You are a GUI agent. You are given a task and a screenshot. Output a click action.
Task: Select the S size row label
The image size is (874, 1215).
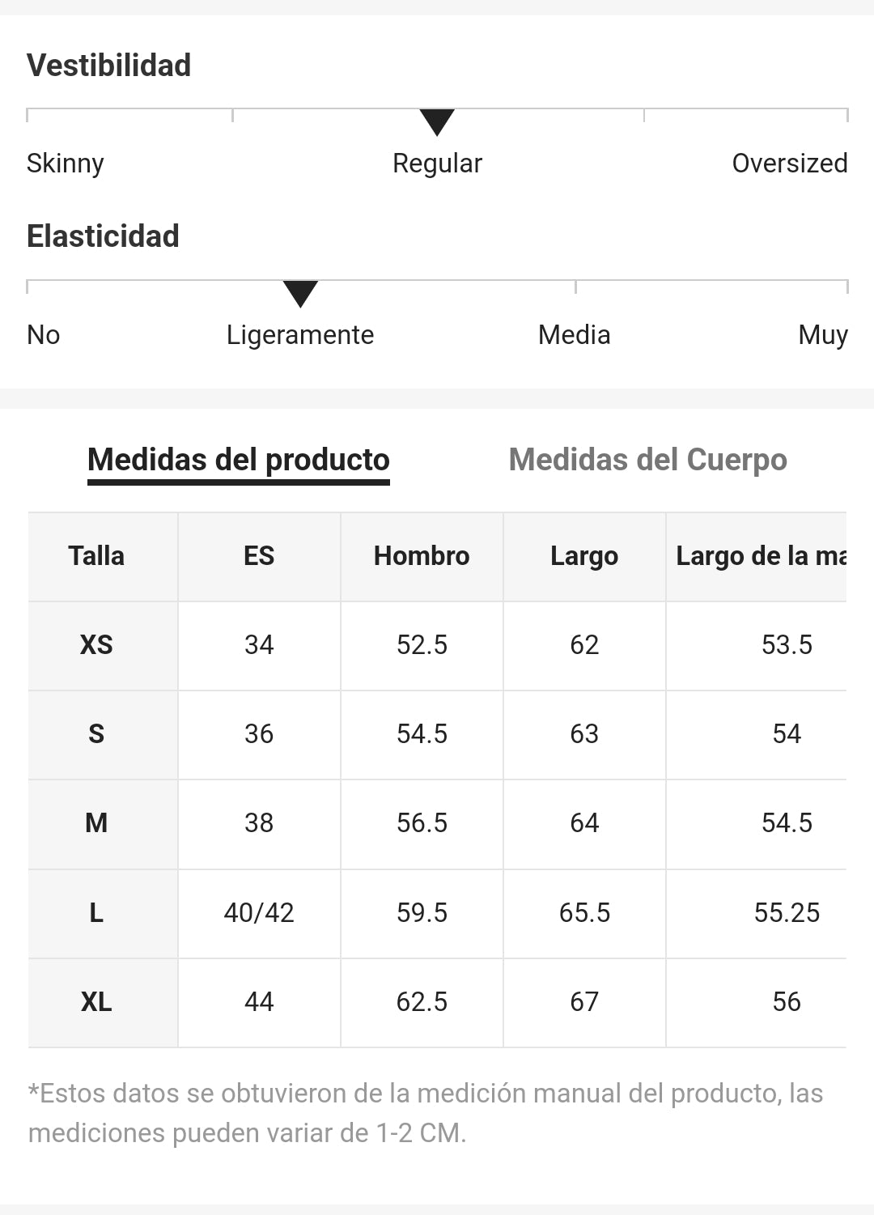96,734
